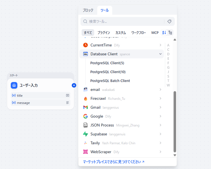This screenshot has height=169, width=211.
Task: Toggle tree grouping view
Action: click(170, 33)
